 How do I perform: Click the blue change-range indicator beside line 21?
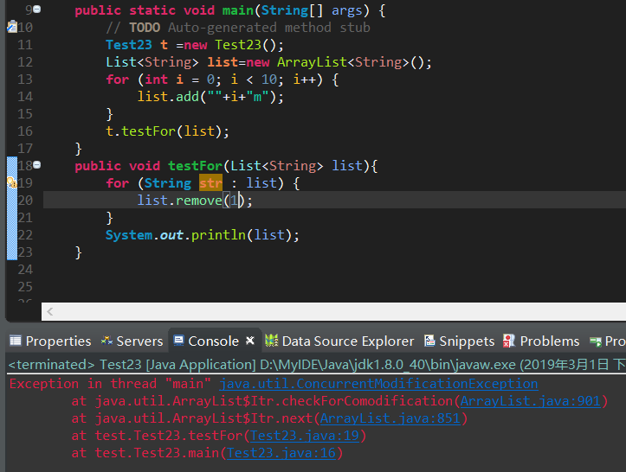coord(12,217)
